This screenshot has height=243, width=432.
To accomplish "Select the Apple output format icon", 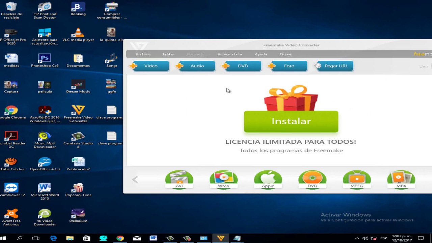I will [268, 179].
